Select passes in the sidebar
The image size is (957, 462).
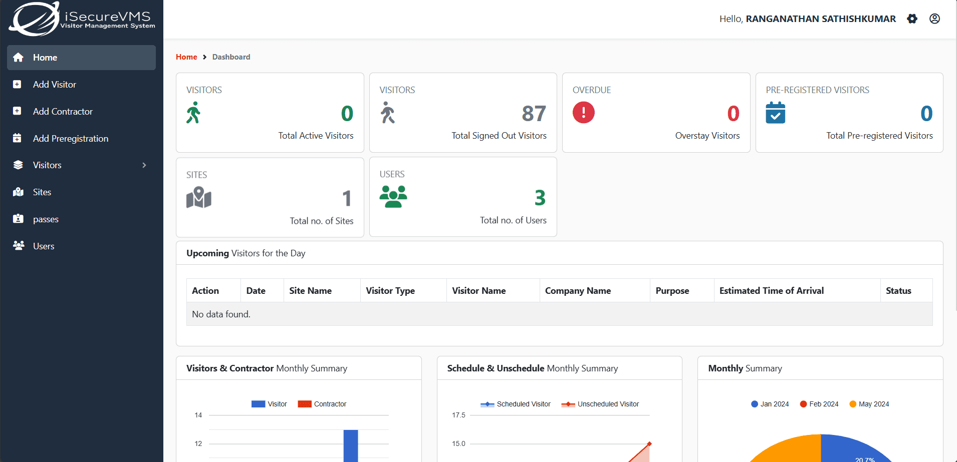point(46,219)
